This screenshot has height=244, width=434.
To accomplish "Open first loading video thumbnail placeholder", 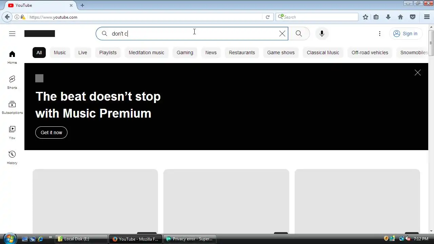I will click(x=95, y=201).
